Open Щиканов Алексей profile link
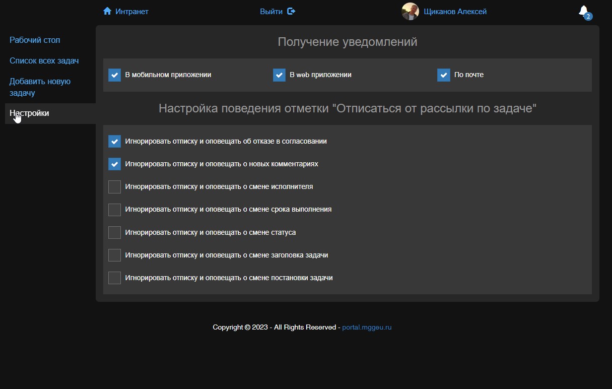The height and width of the screenshot is (389, 612). click(455, 11)
